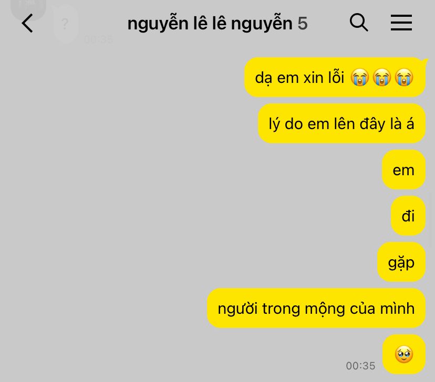Open group title 'nguyễn lê lê nguyễn'
Image resolution: width=435 pixels, height=382 pixels.
(210, 24)
